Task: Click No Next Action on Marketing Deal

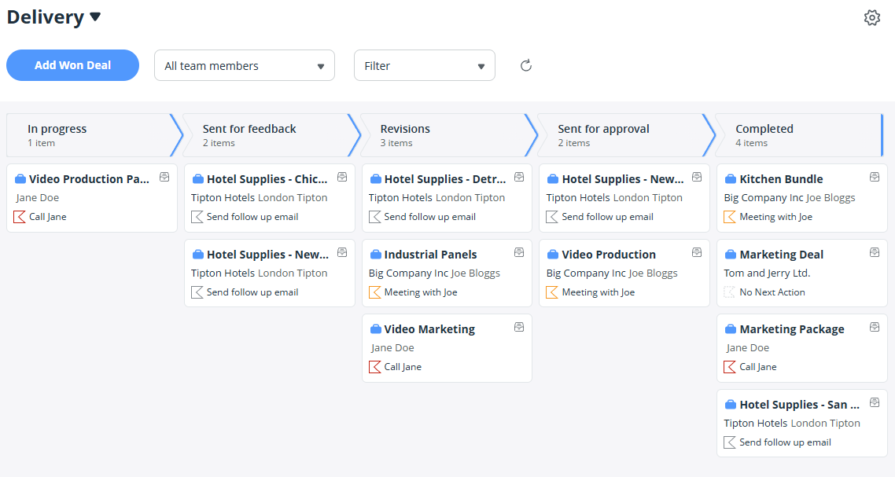Action: pos(772,292)
